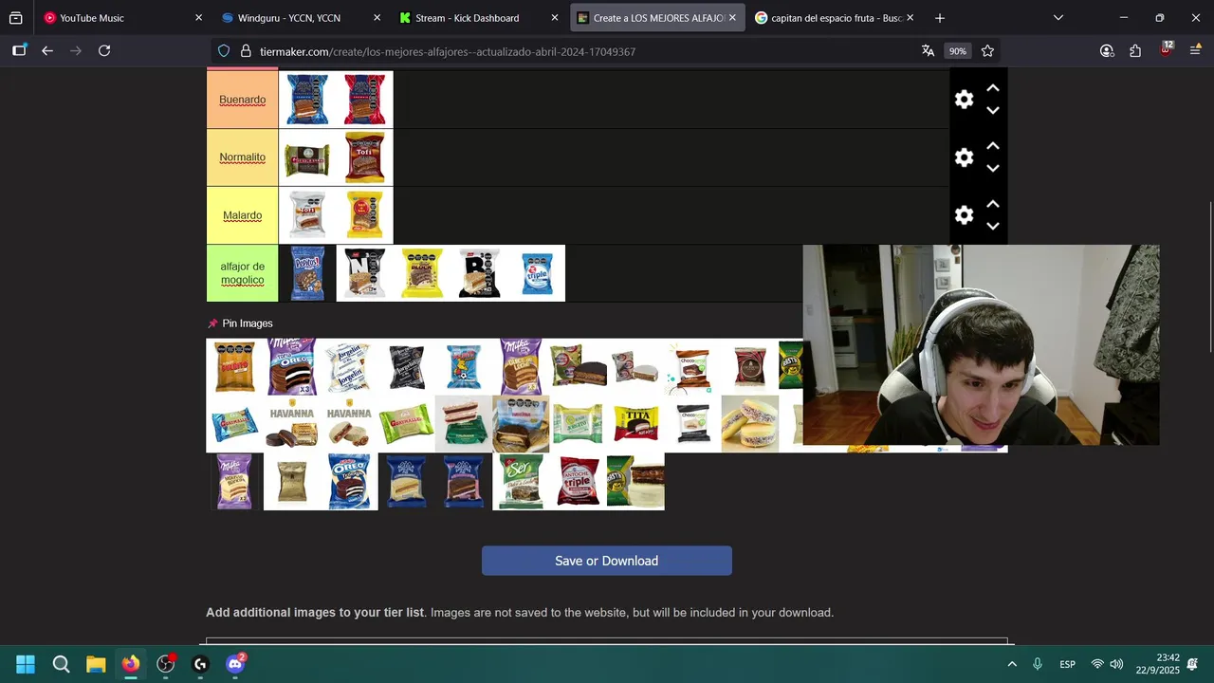This screenshot has height=683, width=1214.
Task: Open the translate page icon
Action: click(928, 51)
